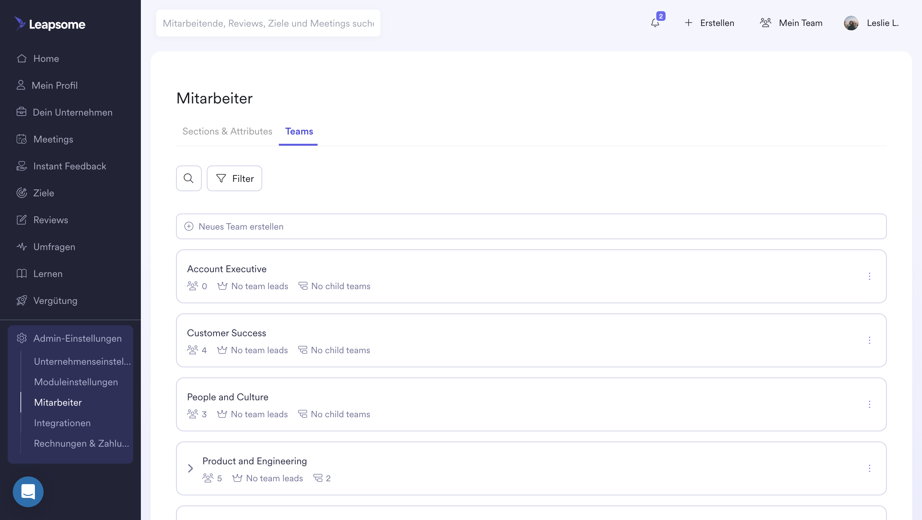Open the Filter button
Image resolution: width=922 pixels, height=520 pixels.
click(234, 178)
